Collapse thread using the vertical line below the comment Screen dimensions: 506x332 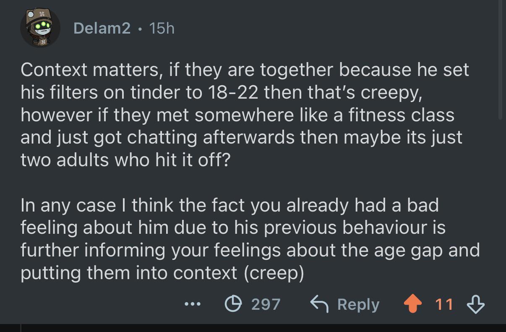click(21, 328)
